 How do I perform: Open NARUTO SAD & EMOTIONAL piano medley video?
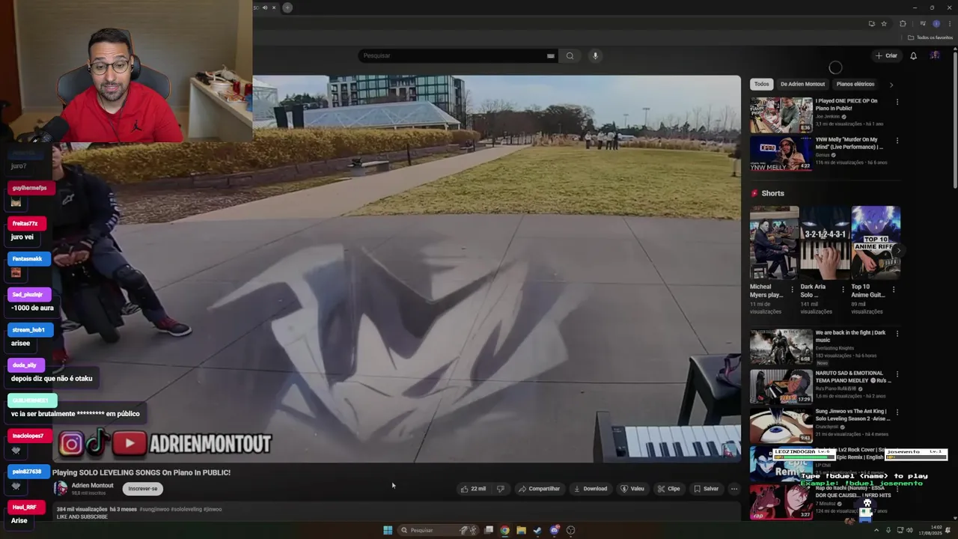click(x=781, y=386)
